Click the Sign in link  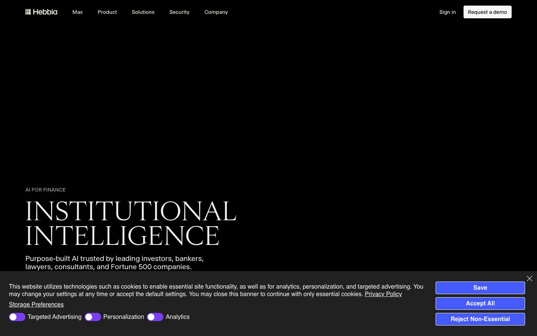tap(447, 12)
